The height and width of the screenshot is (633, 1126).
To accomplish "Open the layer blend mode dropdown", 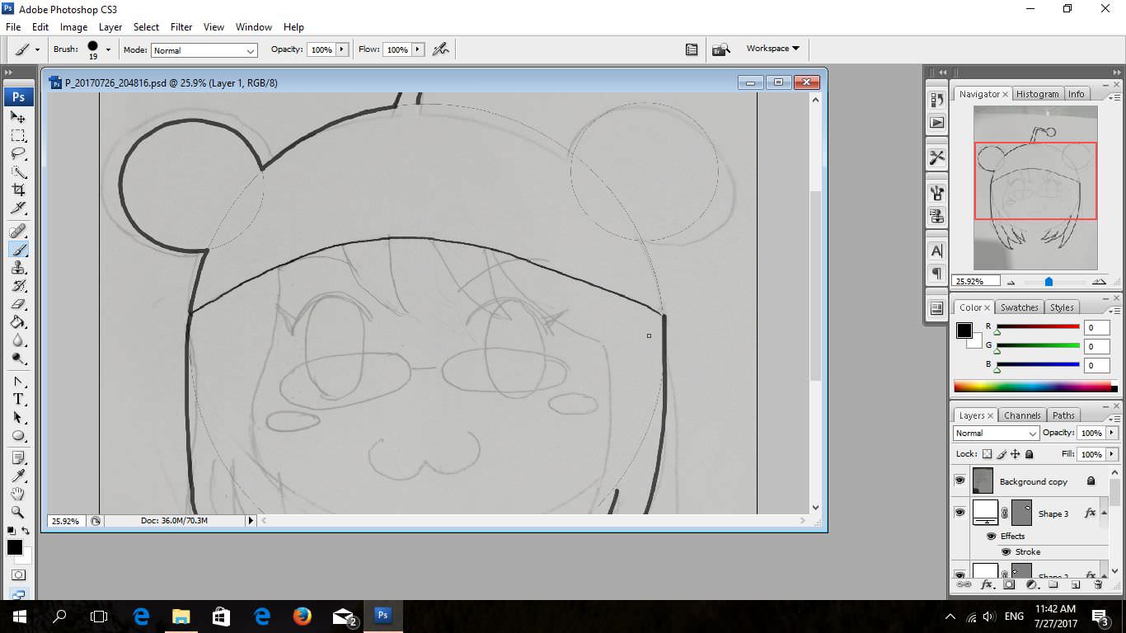I will click(996, 433).
